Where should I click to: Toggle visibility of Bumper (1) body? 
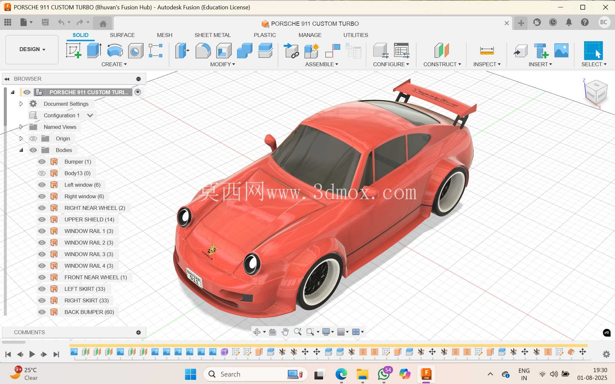pos(42,162)
